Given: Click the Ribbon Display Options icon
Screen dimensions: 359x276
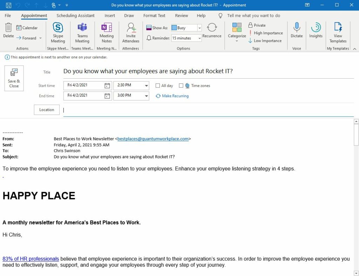Looking at the screenshot, I should coord(307,5).
